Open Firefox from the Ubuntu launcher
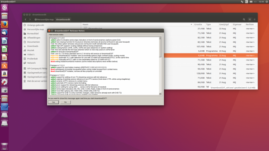Screen dimensions: 269x151 pyautogui.click(x=5, y=24)
